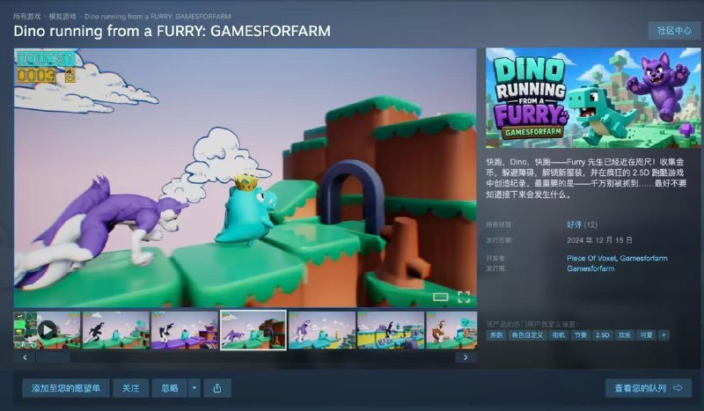Select fifth thumbnail with standing purple furry
Screen dimensions: 704x411
pos(322,330)
